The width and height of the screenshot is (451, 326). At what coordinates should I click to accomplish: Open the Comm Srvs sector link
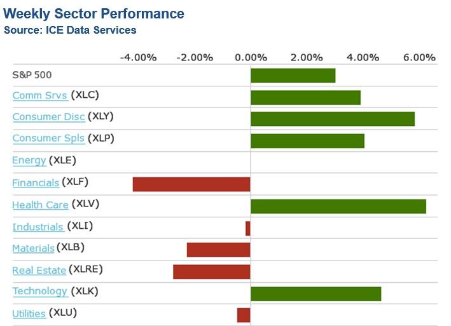coord(40,95)
